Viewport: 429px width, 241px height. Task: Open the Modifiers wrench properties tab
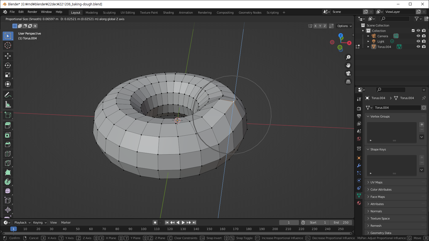[359, 165]
